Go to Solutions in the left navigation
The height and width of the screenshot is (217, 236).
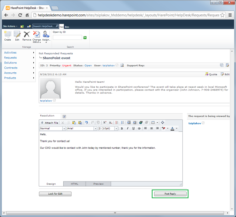tap(10, 63)
